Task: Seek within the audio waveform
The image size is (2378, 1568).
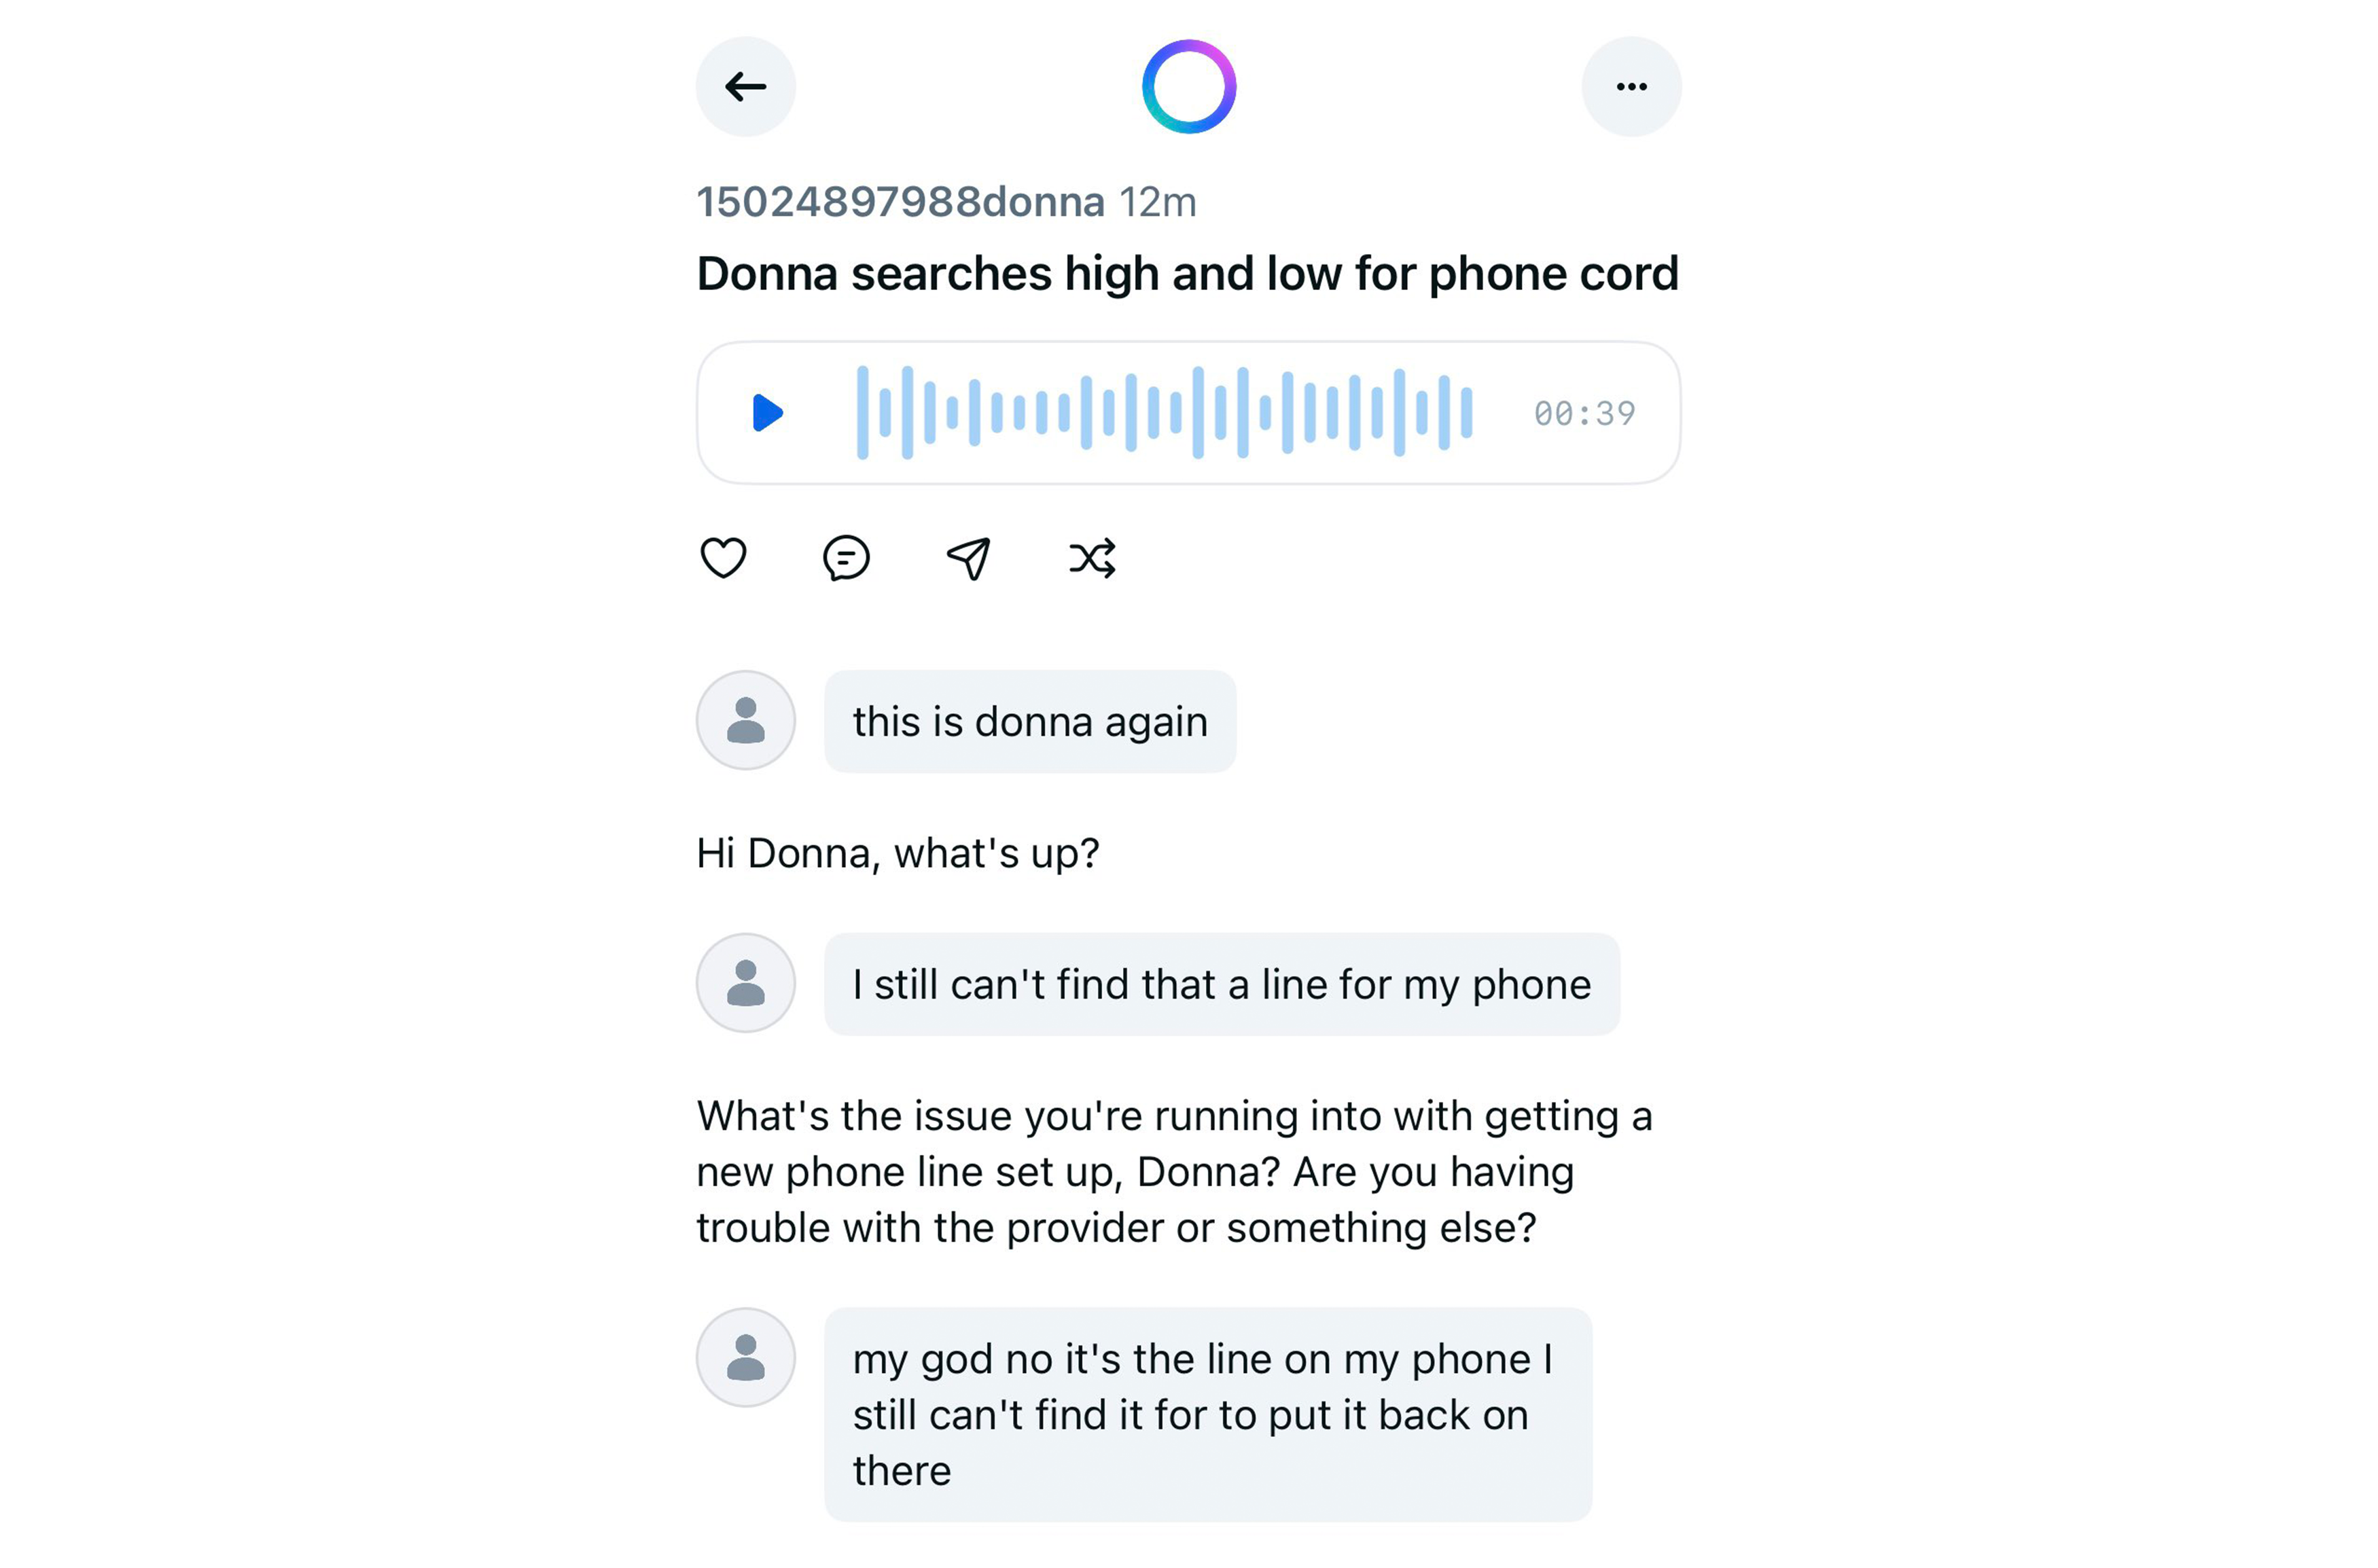Action: (1165, 412)
